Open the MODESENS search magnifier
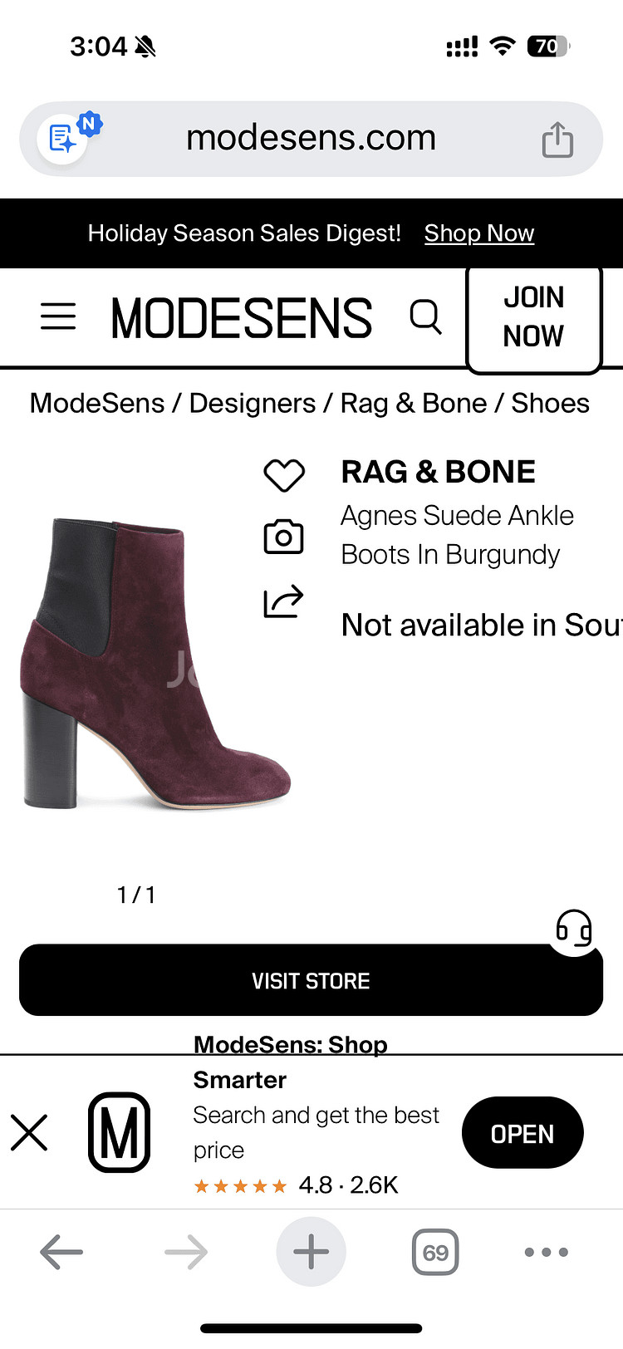623x1349 pixels. pyautogui.click(x=426, y=316)
